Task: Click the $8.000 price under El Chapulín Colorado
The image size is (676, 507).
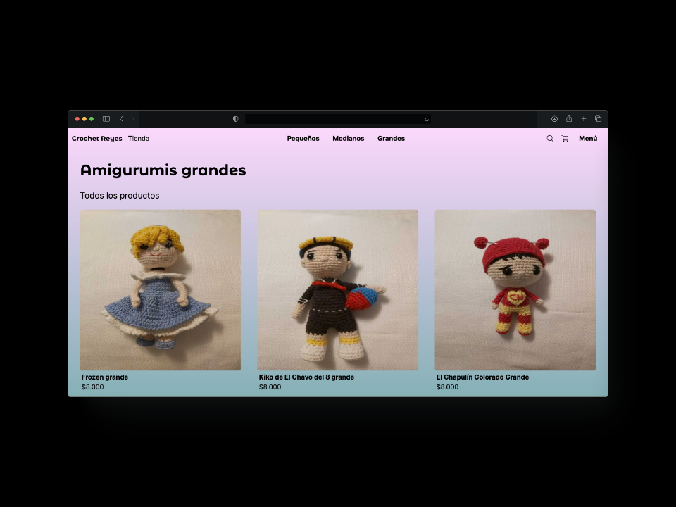Action: tap(448, 387)
